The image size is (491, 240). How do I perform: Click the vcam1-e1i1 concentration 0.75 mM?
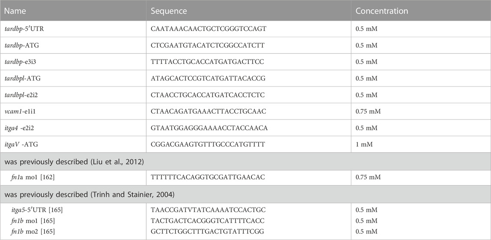[368, 111]
